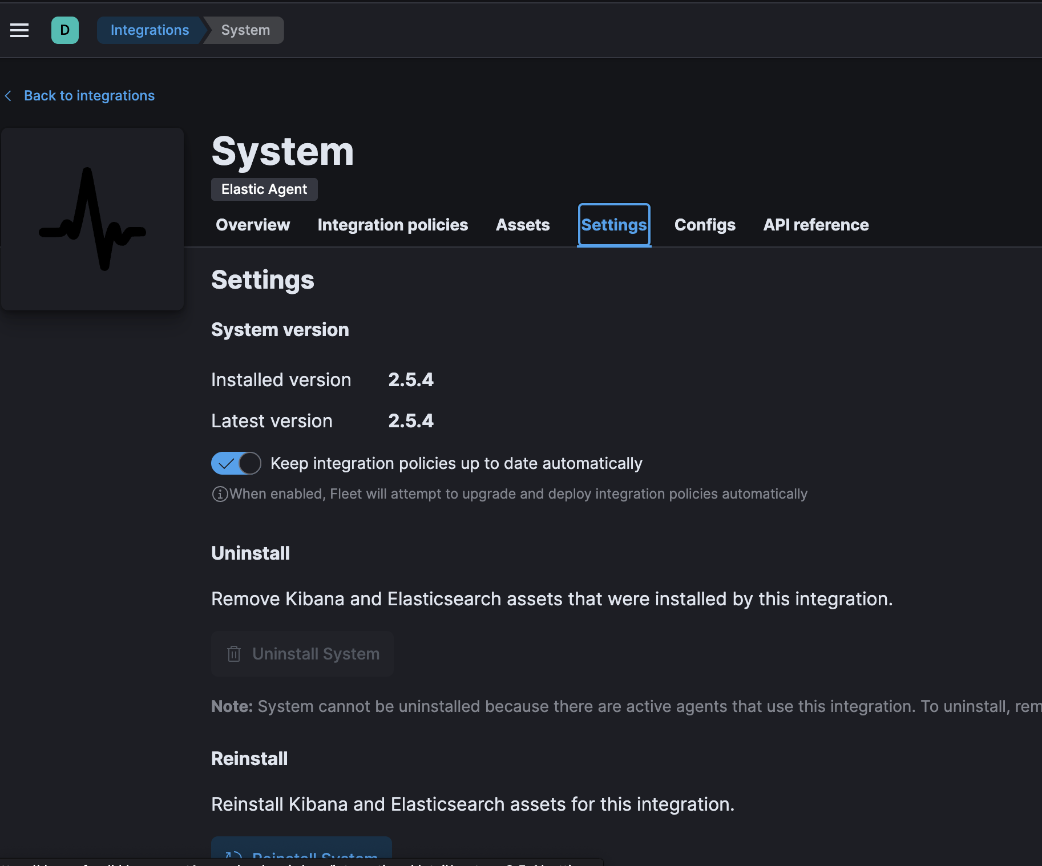Click the Reinstall System button
This screenshot has height=866, width=1042.
pos(301,850)
